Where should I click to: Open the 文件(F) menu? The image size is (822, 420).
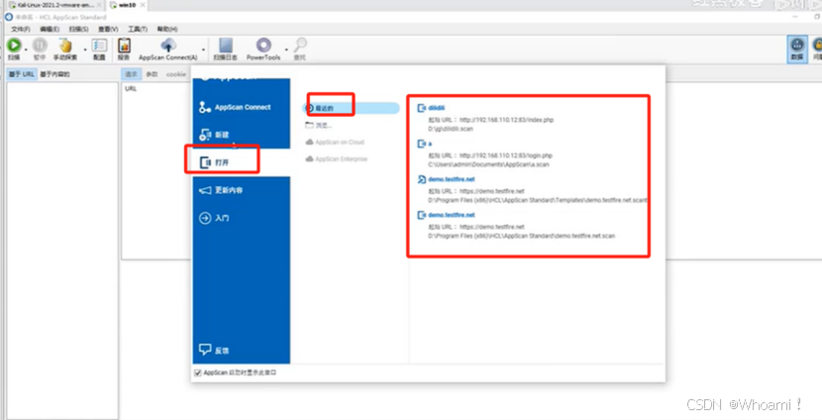click(21, 29)
